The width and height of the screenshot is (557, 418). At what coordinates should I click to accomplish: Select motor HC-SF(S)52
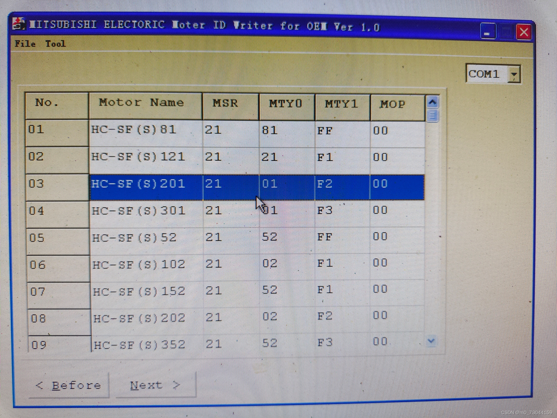(147, 241)
